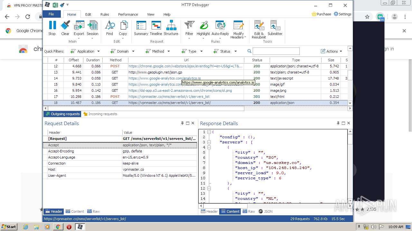Image resolution: width=412 pixels, height=231 pixels.
Task: Click the quick filter search input
Action: coord(276,51)
